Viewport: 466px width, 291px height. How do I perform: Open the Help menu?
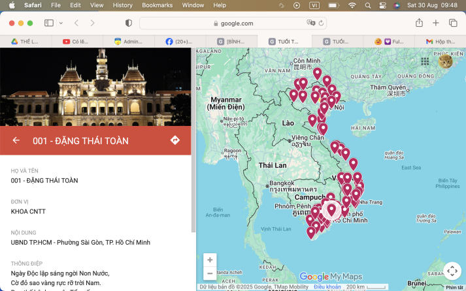click(x=220, y=5)
